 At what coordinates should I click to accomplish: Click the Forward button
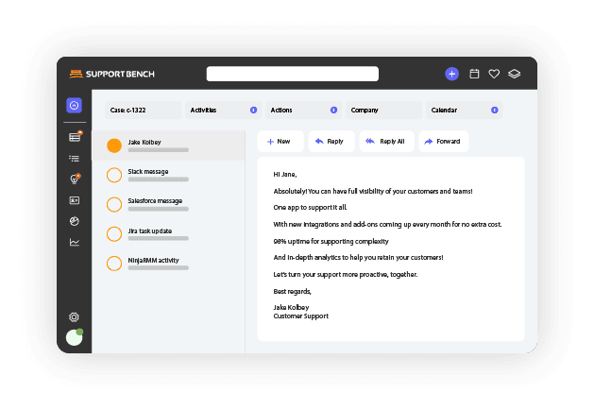[x=442, y=141]
